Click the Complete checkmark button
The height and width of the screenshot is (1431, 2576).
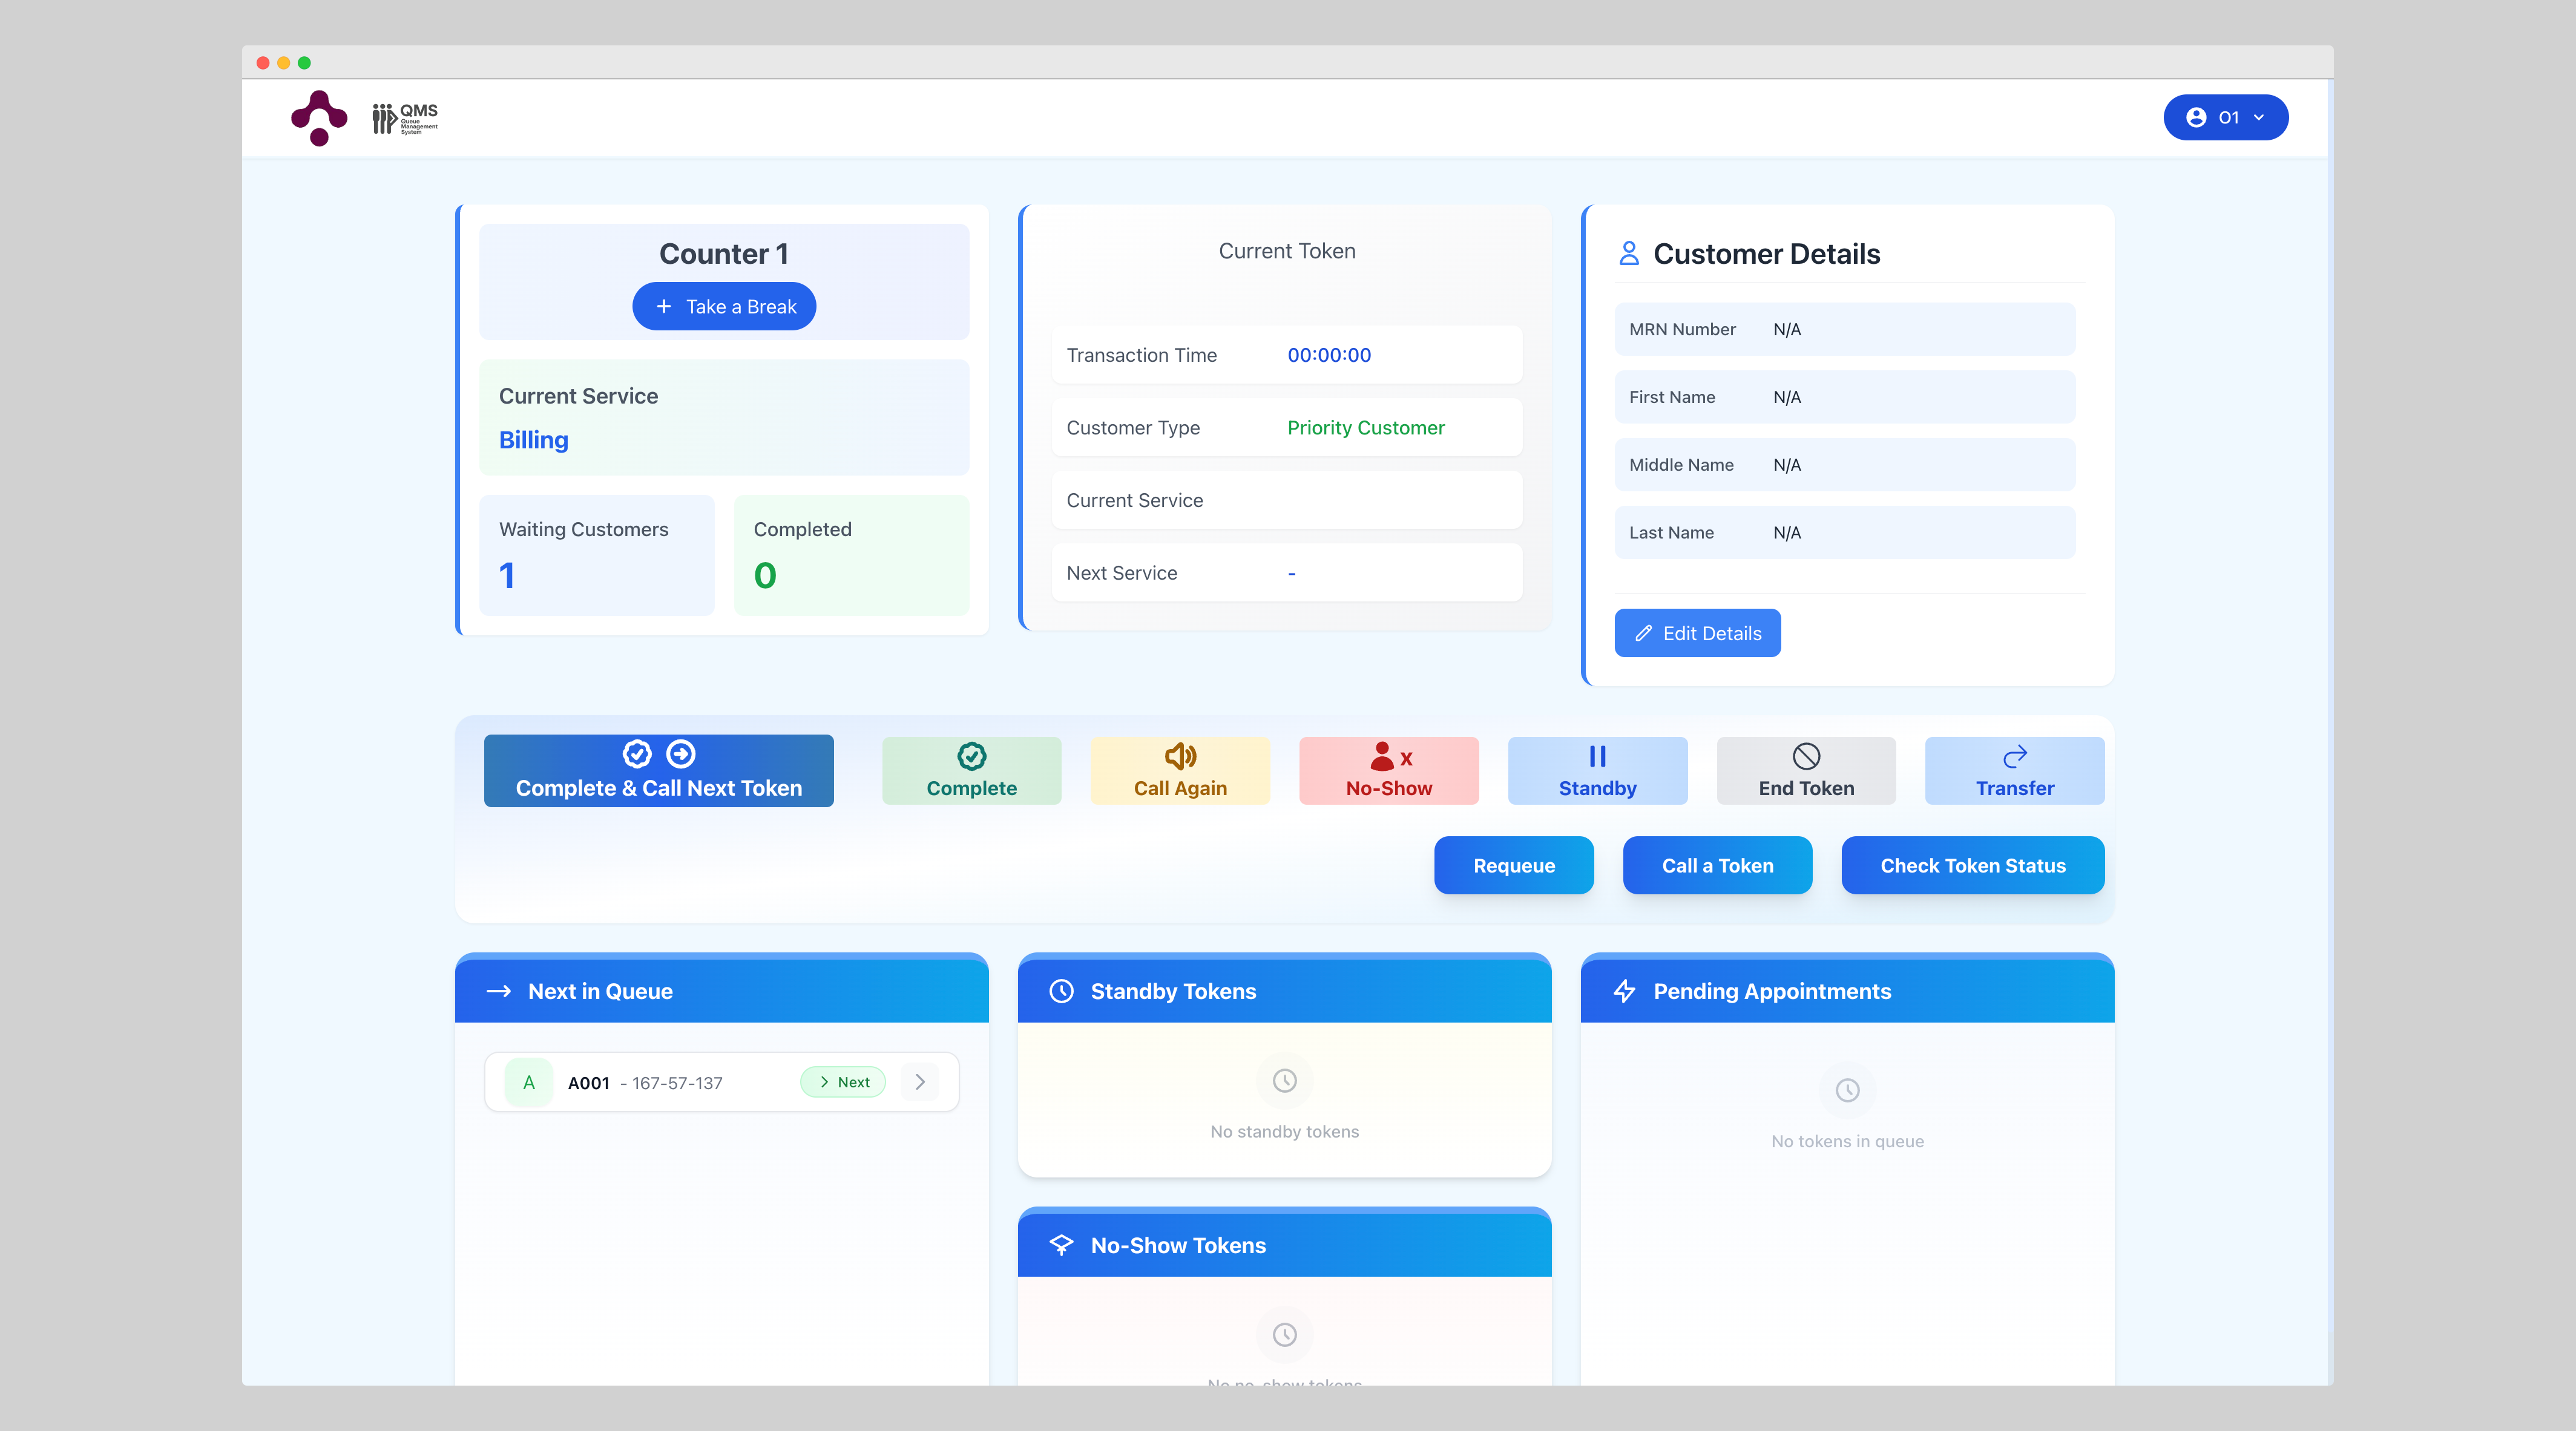971,771
